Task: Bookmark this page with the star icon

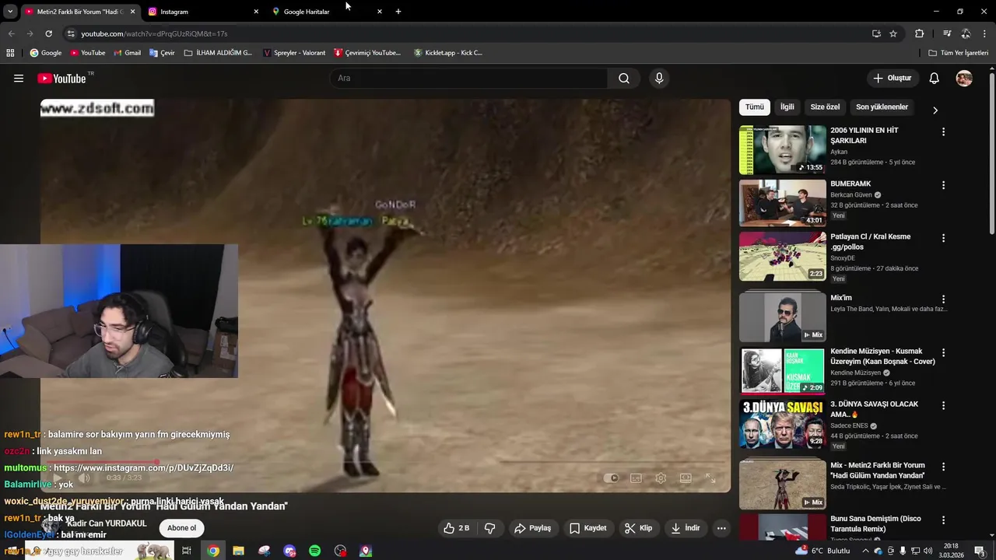Action: (x=893, y=33)
